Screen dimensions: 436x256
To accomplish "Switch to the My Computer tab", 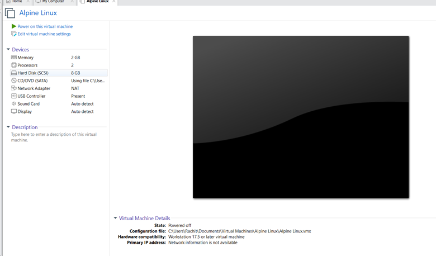I will 54,2.
